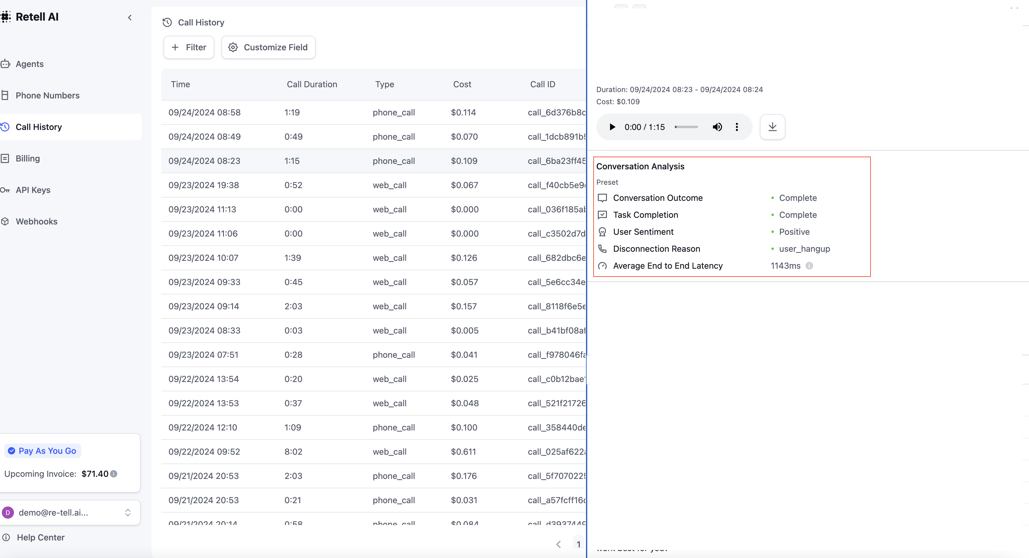Click the user_hangup disconnection value
This screenshot has width=1029, height=558.
click(x=804, y=249)
